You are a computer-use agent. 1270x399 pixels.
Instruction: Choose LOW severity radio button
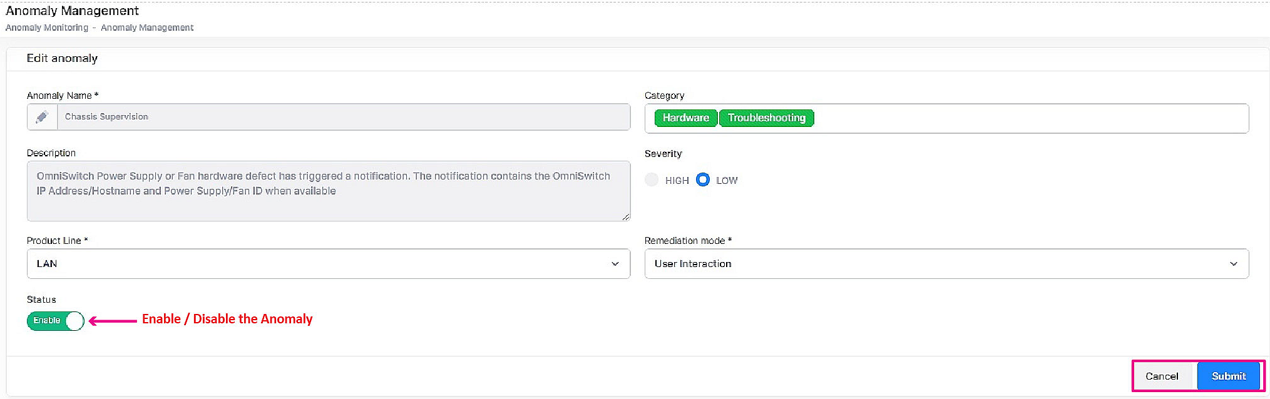703,180
